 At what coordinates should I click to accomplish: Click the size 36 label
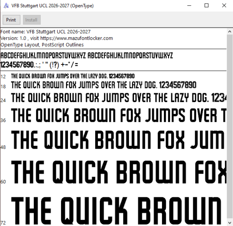point(3,120)
